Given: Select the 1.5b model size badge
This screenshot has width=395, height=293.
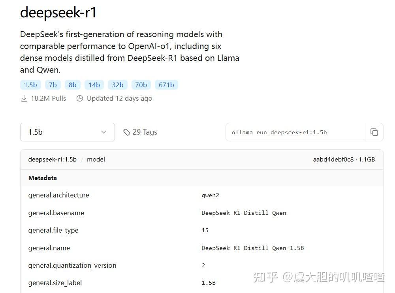Looking at the screenshot, I should tap(30, 85).
